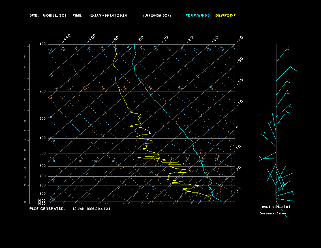The image size is (321, 248).
Task: Click the "1050" pressure level label
Action: point(42,203)
